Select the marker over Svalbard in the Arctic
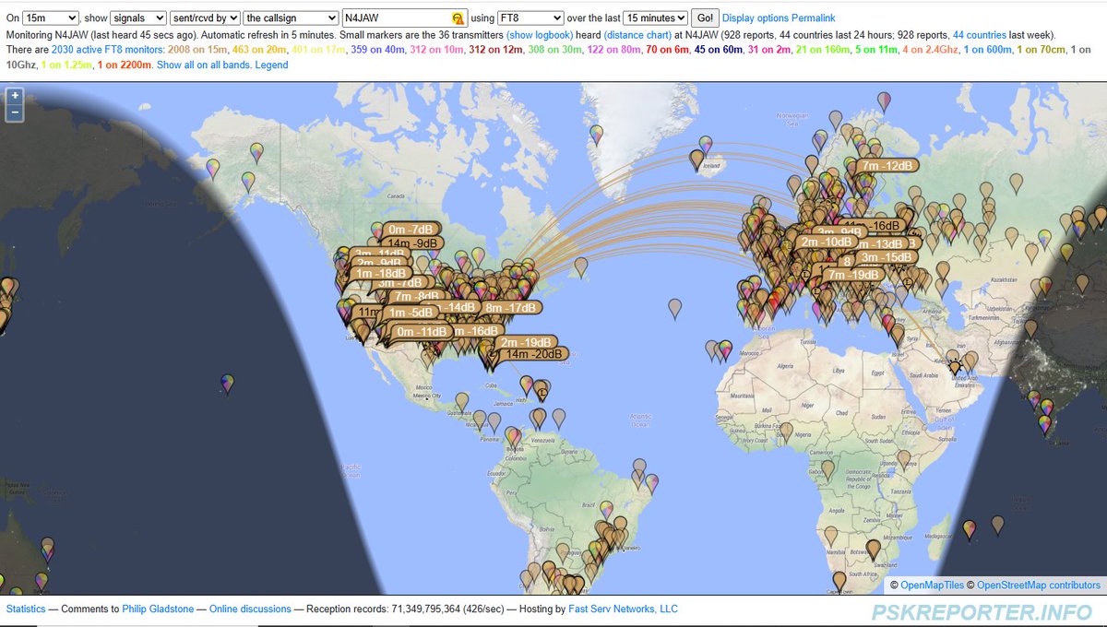1107x627 pixels. [x=885, y=102]
